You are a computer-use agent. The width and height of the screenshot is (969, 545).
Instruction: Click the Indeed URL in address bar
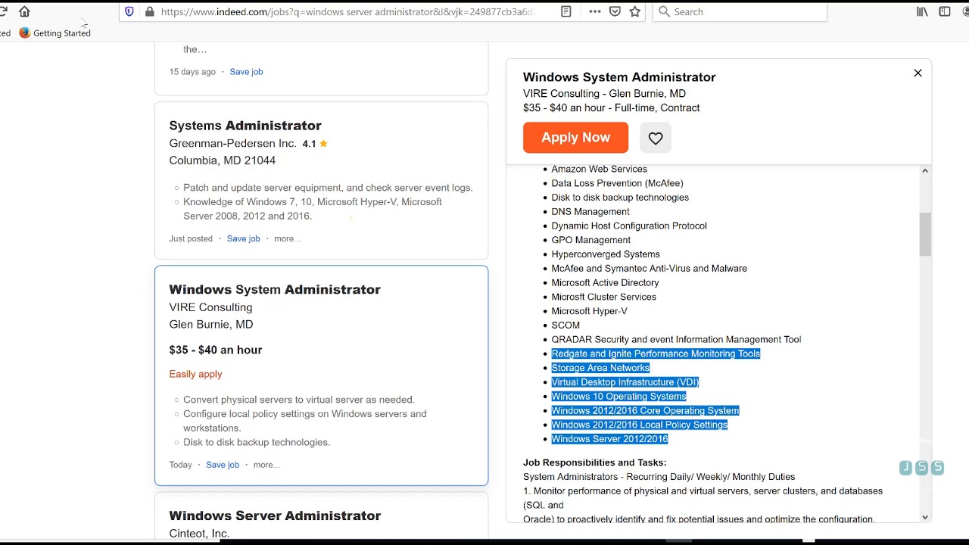(x=347, y=11)
